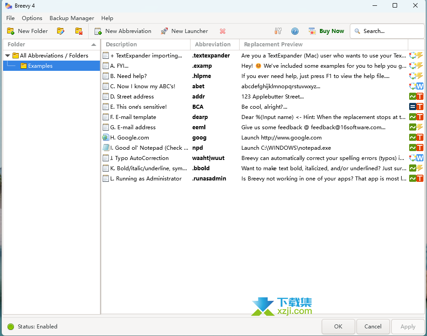Click the notepad icon of D. Street address row
Viewport: 427px width, 336px height.
pyautogui.click(x=106, y=97)
